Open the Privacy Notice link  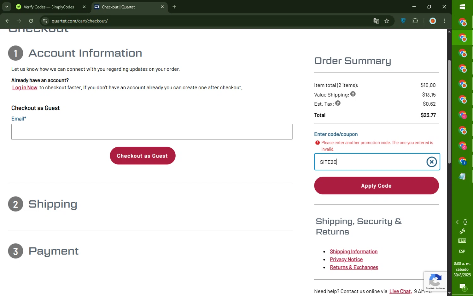(x=346, y=259)
